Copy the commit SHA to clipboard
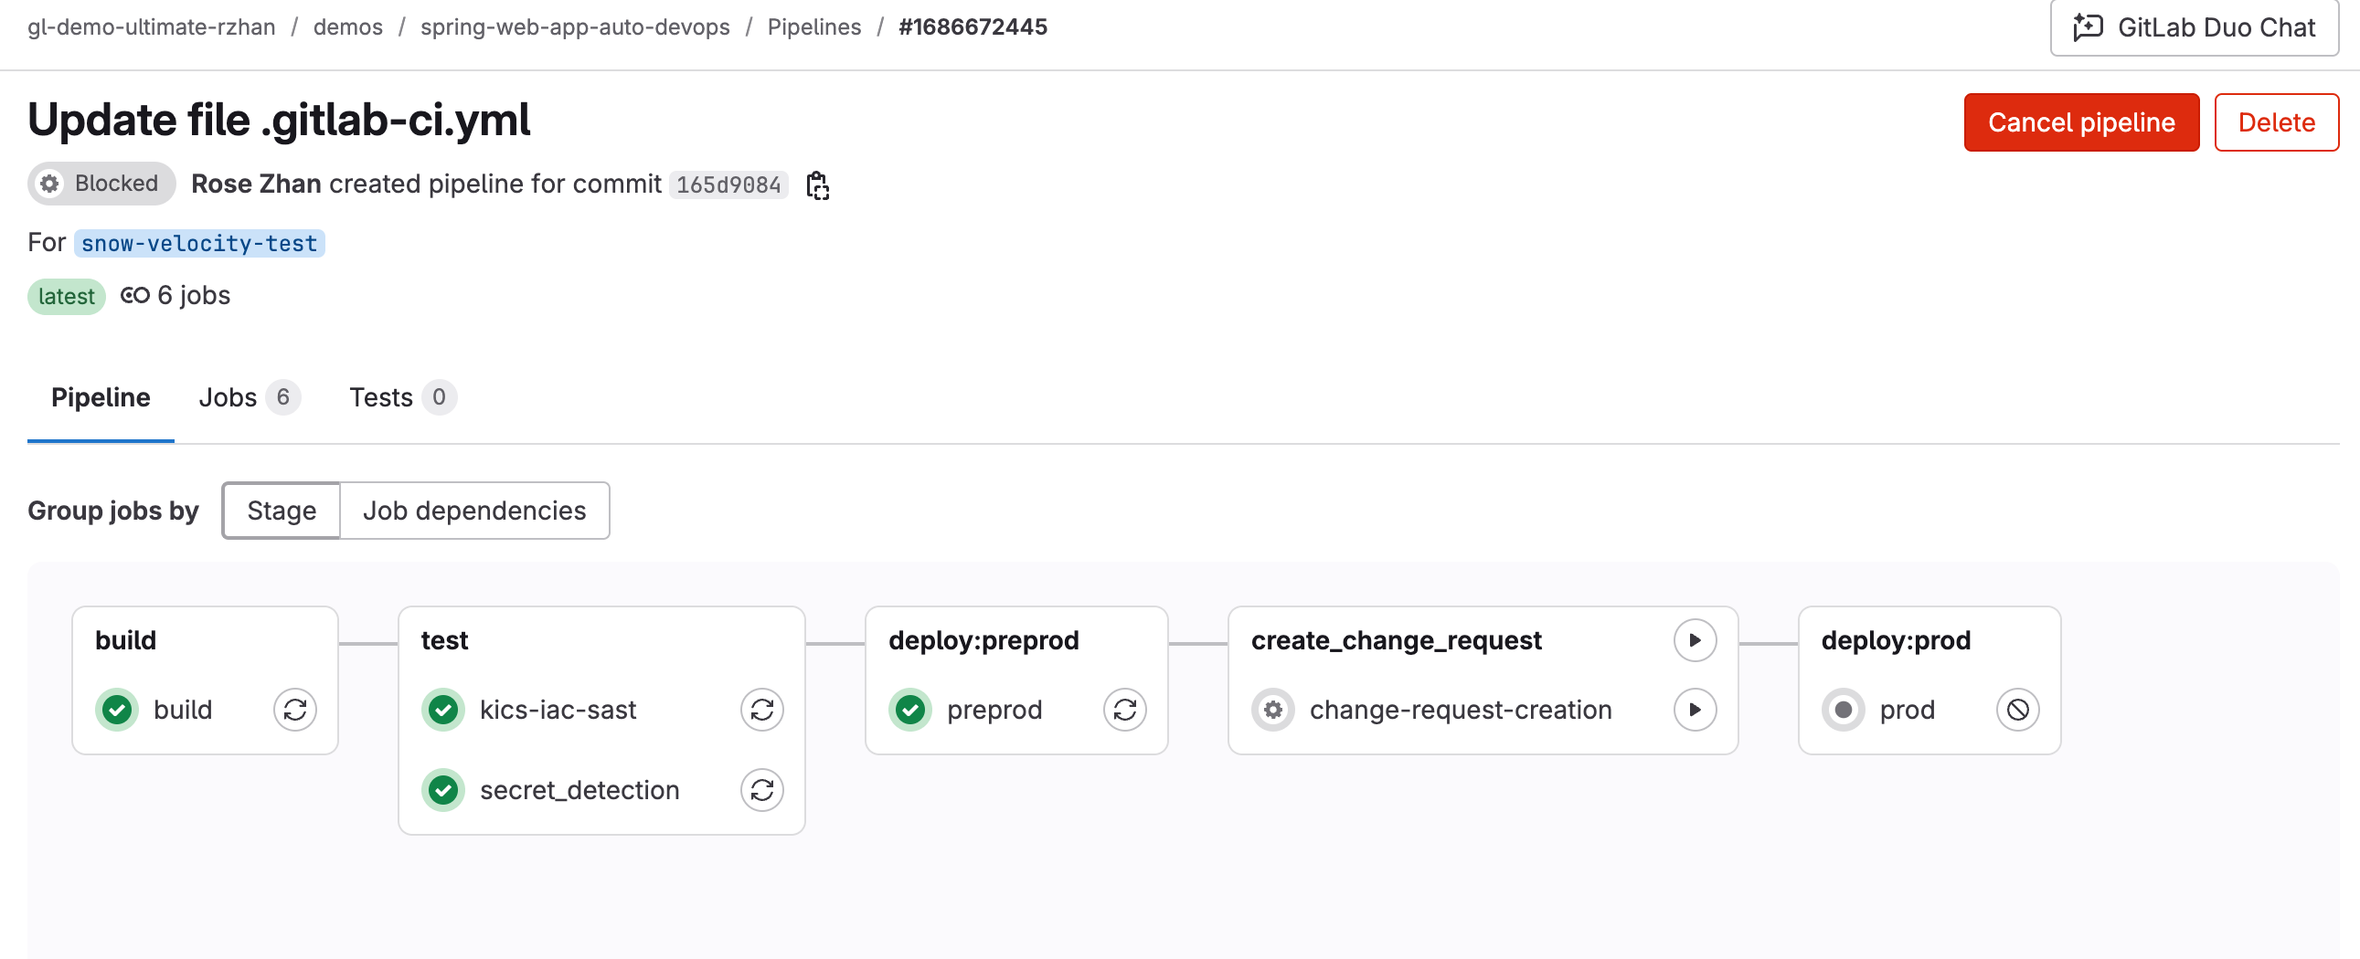Screen dimensions: 2360x959 [817, 184]
